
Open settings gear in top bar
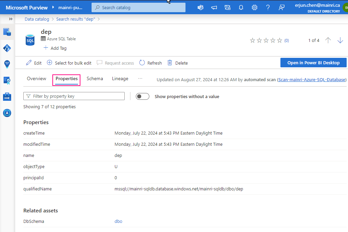tap(254, 7)
